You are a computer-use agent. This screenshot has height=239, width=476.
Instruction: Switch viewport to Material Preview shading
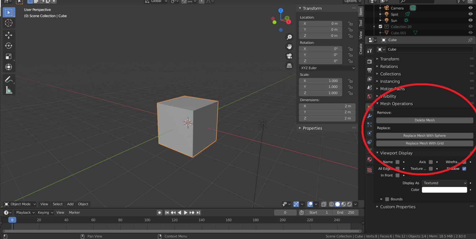(343, 204)
